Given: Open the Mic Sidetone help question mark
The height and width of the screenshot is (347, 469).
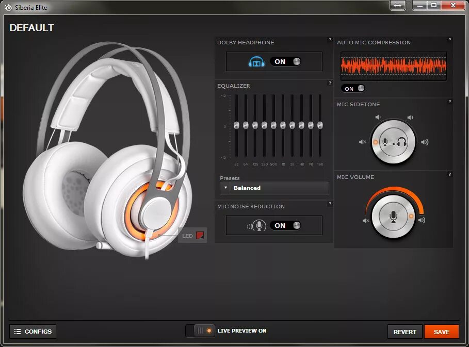Looking at the screenshot, I should pos(449,102).
